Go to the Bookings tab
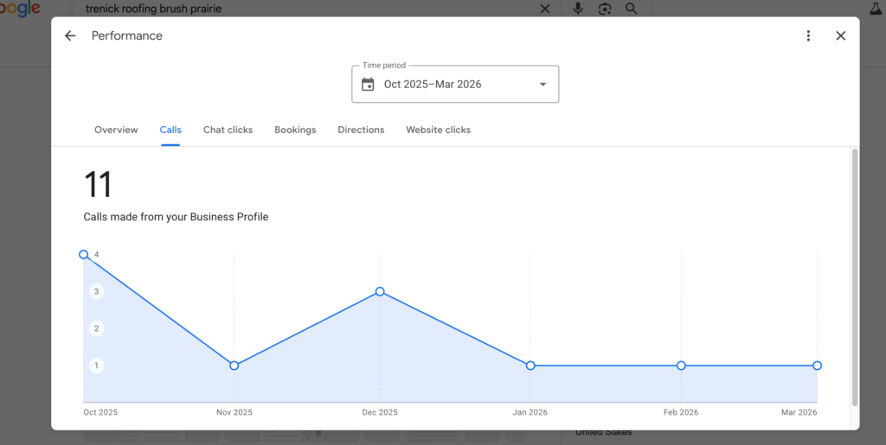 coord(295,130)
